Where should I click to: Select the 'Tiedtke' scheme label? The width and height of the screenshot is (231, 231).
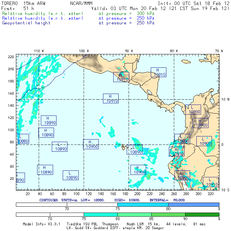(x=73, y=224)
